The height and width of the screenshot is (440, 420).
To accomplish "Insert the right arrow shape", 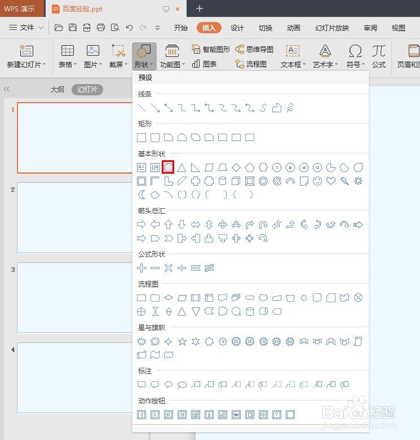I will 142,225.
